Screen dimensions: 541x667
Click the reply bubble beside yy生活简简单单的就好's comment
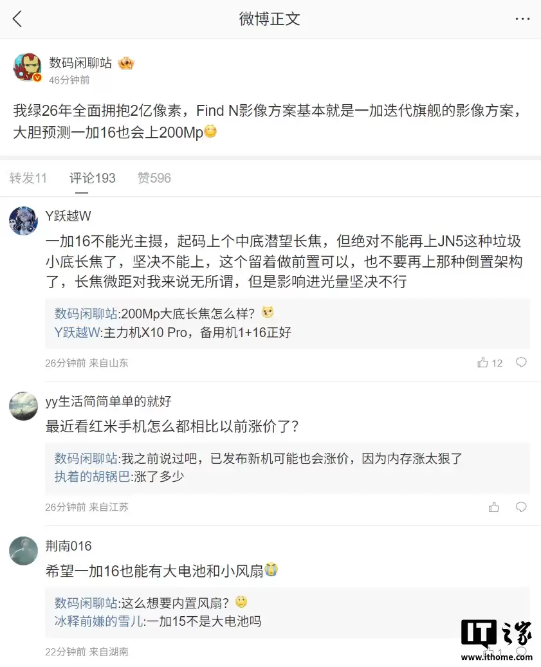click(521, 507)
